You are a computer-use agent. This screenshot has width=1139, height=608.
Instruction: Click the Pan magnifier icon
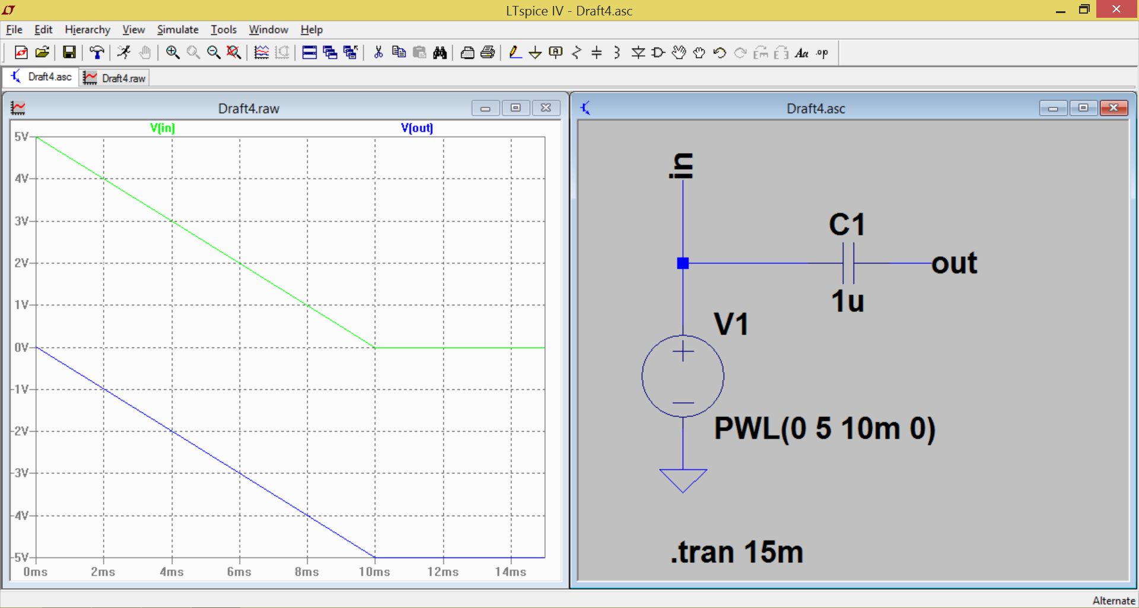click(x=193, y=53)
